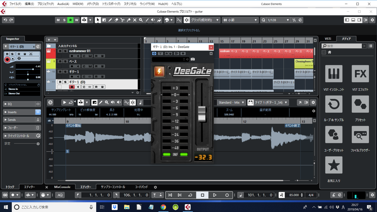Open VST Instruments media tile
The width and height of the screenshot is (377, 212).
coord(333,74)
